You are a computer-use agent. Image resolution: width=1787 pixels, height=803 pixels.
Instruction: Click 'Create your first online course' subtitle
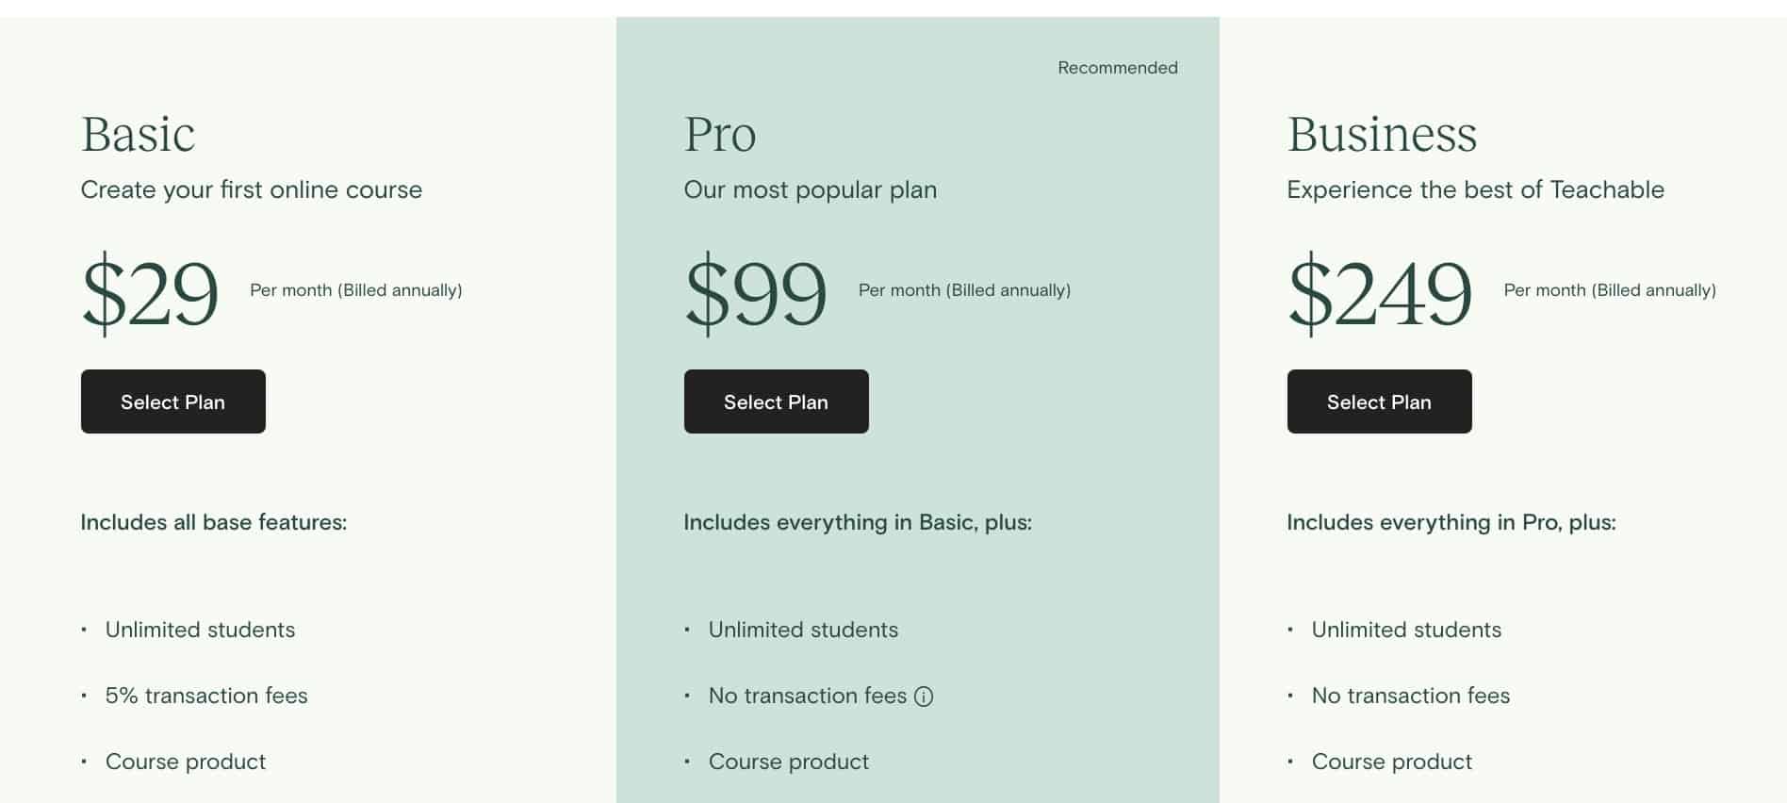point(251,189)
